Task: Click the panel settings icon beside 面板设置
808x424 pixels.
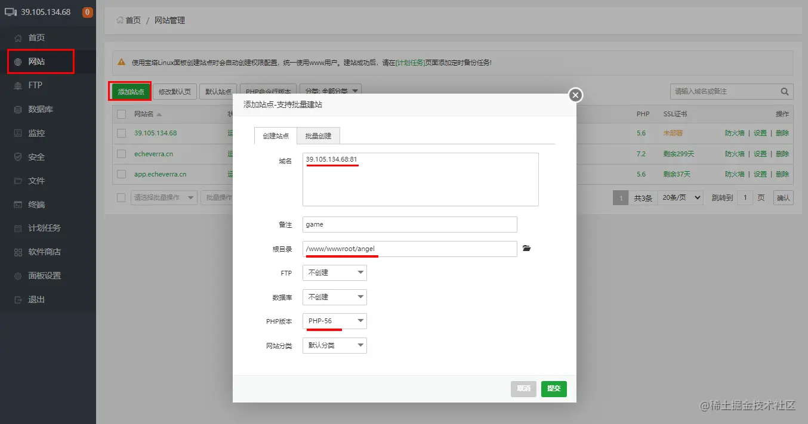Action: (18, 276)
